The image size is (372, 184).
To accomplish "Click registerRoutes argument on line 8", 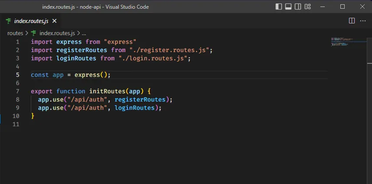I will click(140, 99).
